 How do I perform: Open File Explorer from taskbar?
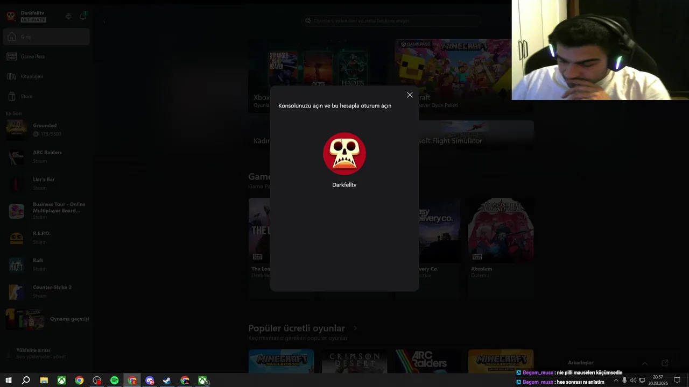click(x=44, y=381)
